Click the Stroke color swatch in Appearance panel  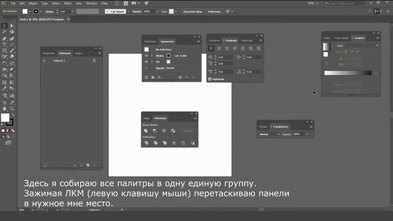tap(168, 56)
